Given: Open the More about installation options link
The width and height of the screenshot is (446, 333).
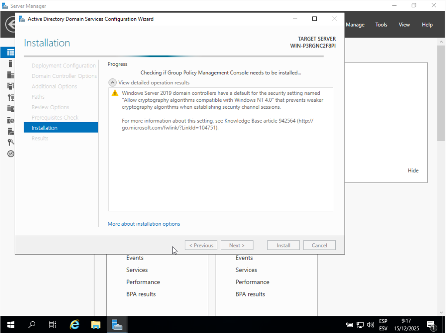Looking at the screenshot, I should click(x=144, y=224).
